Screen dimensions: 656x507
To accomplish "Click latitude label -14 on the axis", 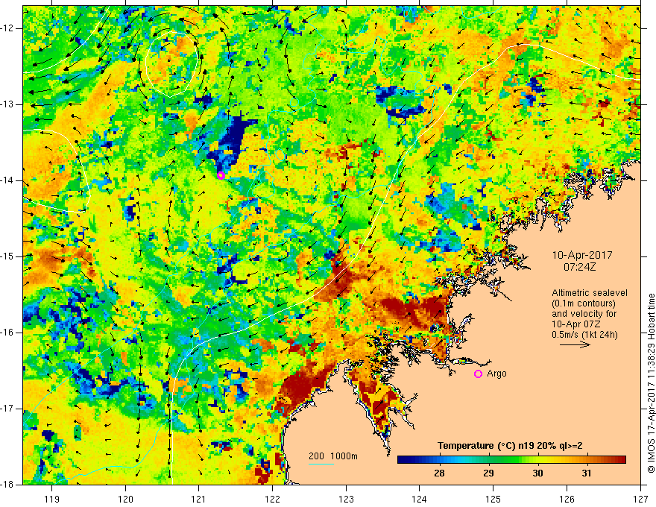I will coord(7,180).
